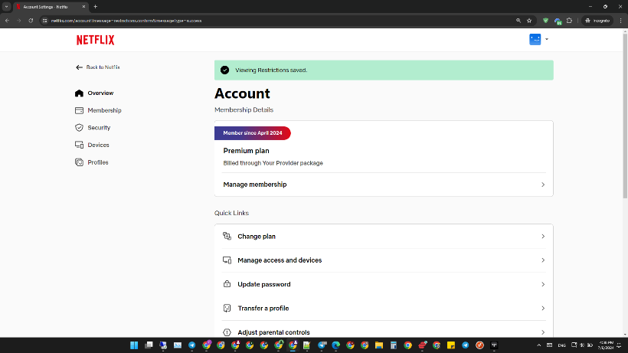Click the Security shield icon
Image resolution: width=628 pixels, height=353 pixels.
(80, 128)
